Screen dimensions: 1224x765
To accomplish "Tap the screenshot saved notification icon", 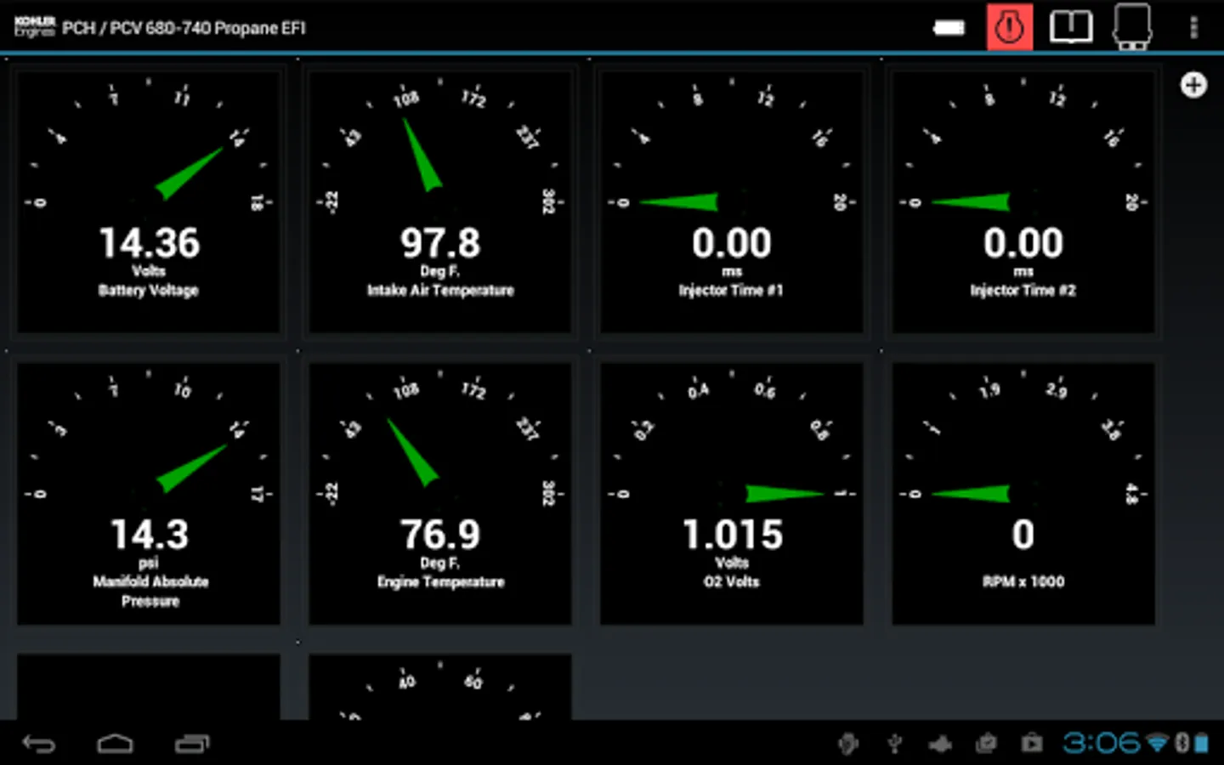I will coord(986,744).
